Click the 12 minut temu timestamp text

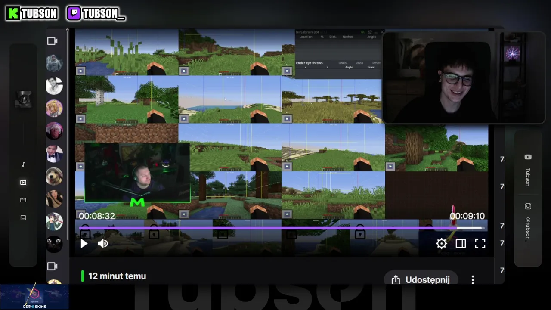[117, 276]
